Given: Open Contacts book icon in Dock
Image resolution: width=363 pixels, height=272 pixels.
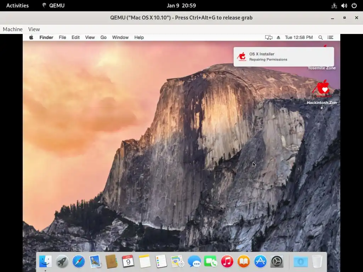Looking at the screenshot, I should (112, 262).
